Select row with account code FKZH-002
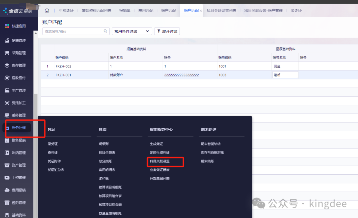Image resolution: width=358 pixels, height=218 pixels. pyautogui.click(x=63, y=66)
